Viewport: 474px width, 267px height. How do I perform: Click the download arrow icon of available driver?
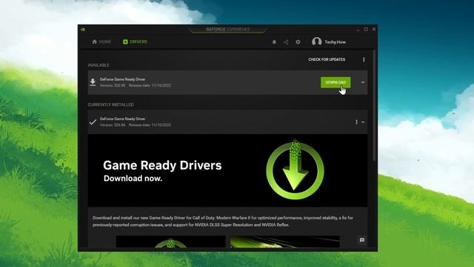point(93,82)
